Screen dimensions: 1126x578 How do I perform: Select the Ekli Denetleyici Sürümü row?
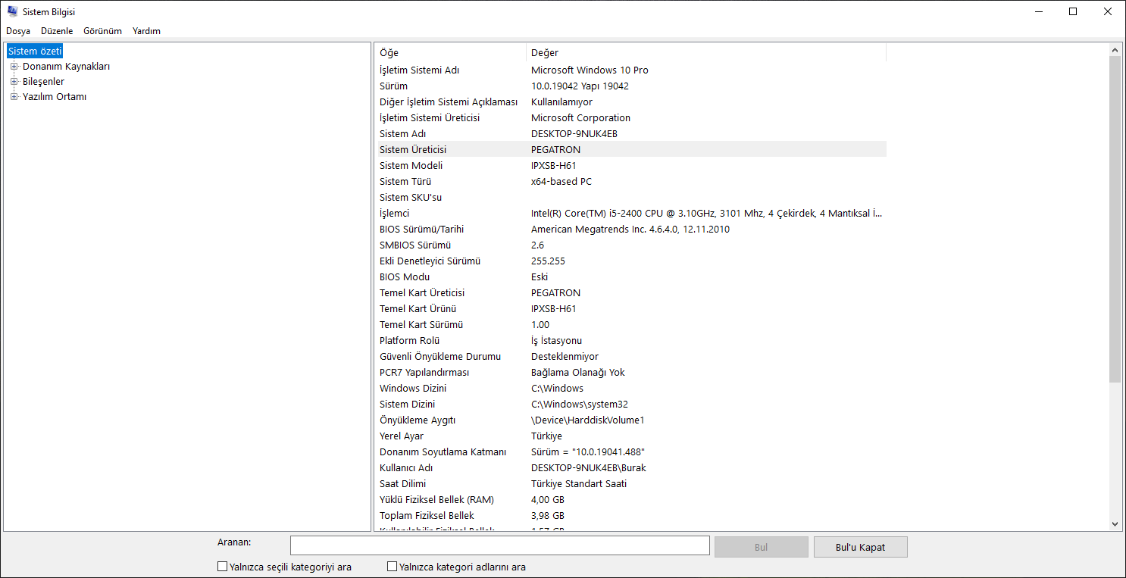pos(632,261)
